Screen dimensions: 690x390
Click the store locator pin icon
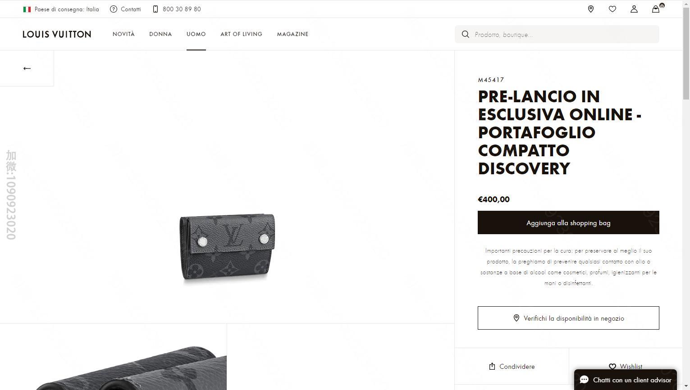(590, 9)
